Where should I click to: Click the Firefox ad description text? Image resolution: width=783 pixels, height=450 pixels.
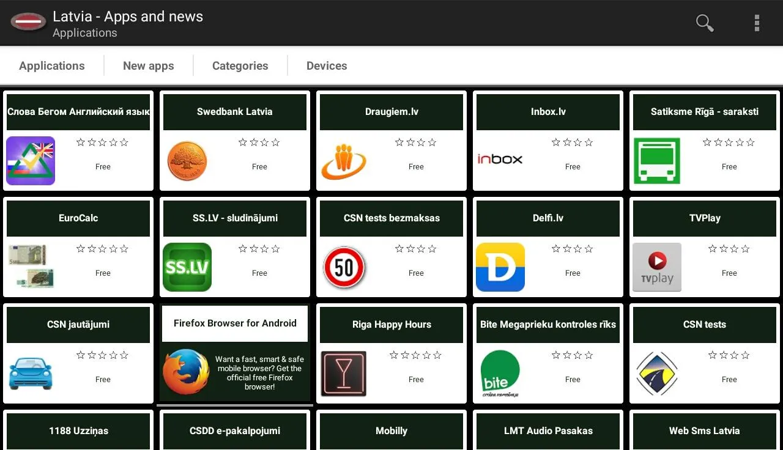[259, 373]
